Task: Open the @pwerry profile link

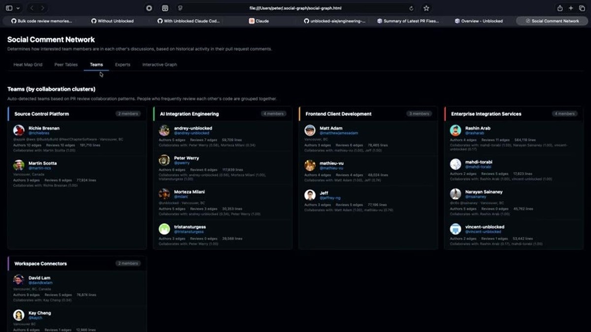Action: click(x=182, y=163)
